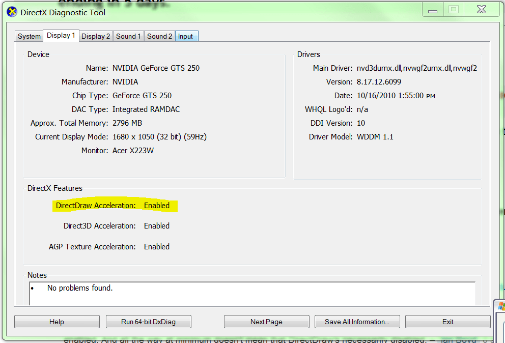505x343 pixels.
Task: Click main driver 'nvd3dumx.dll,nvwgf2umx.dll,nvwgf2'
Action: (x=417, y=68)
